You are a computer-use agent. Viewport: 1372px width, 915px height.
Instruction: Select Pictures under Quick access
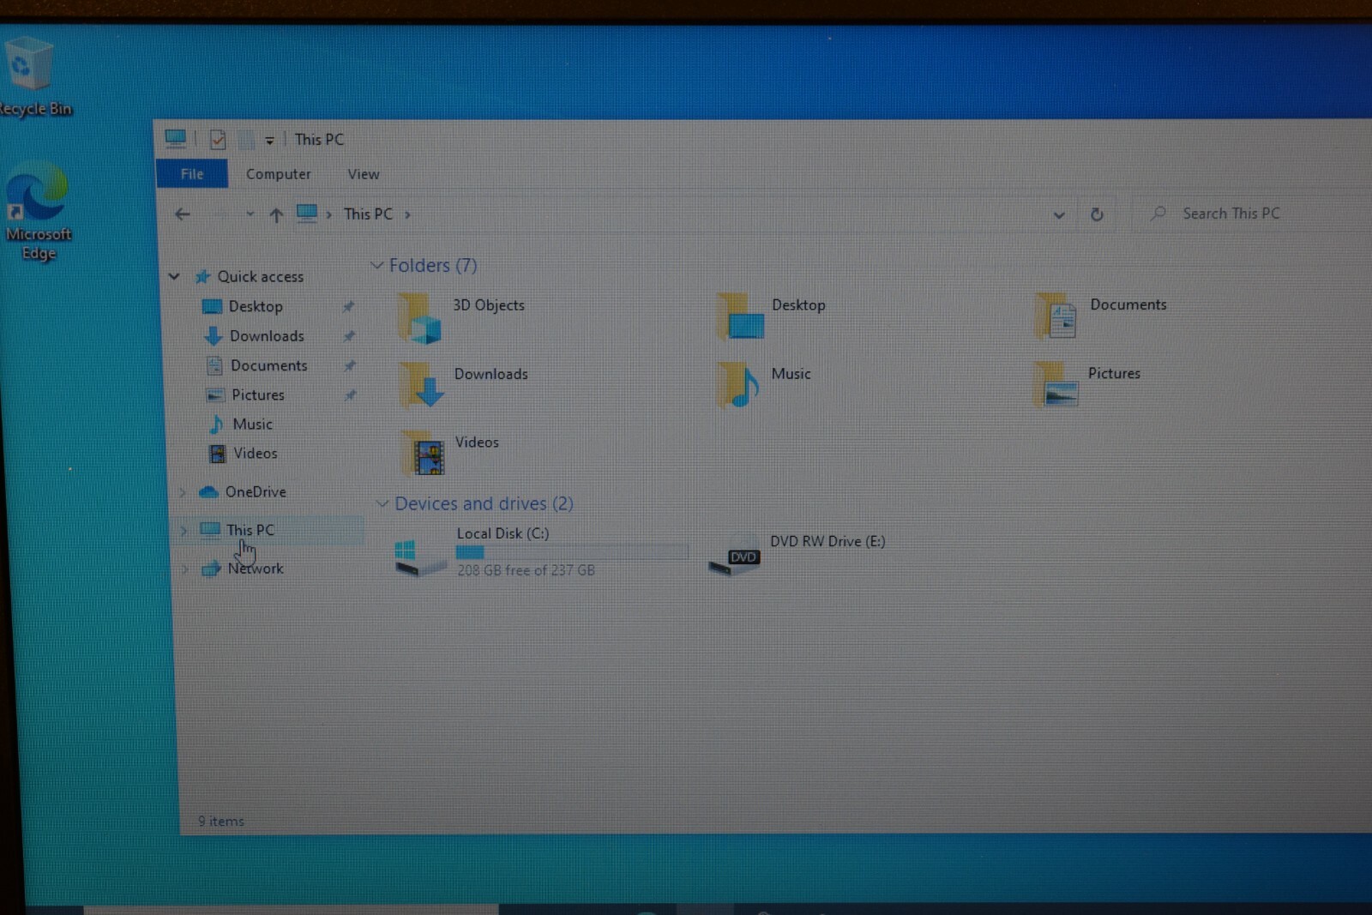[257, 394]
